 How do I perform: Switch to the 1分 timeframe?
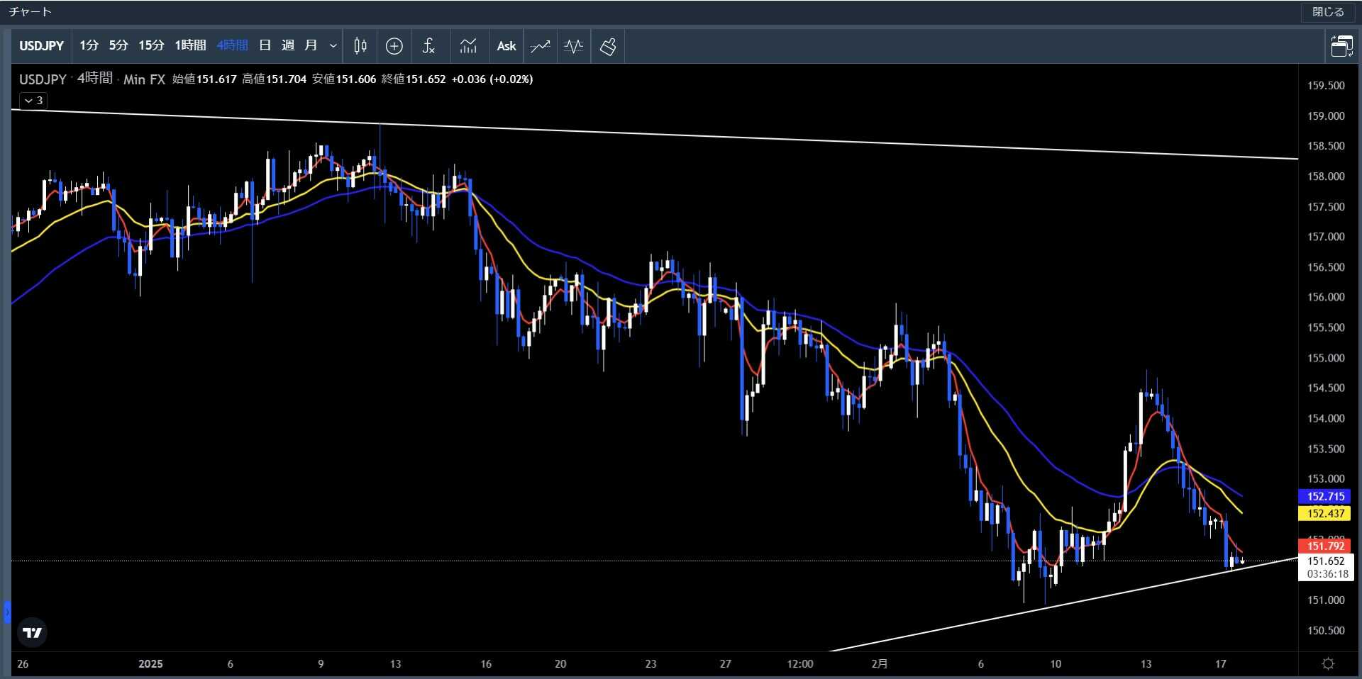click(x=89, y=45)
